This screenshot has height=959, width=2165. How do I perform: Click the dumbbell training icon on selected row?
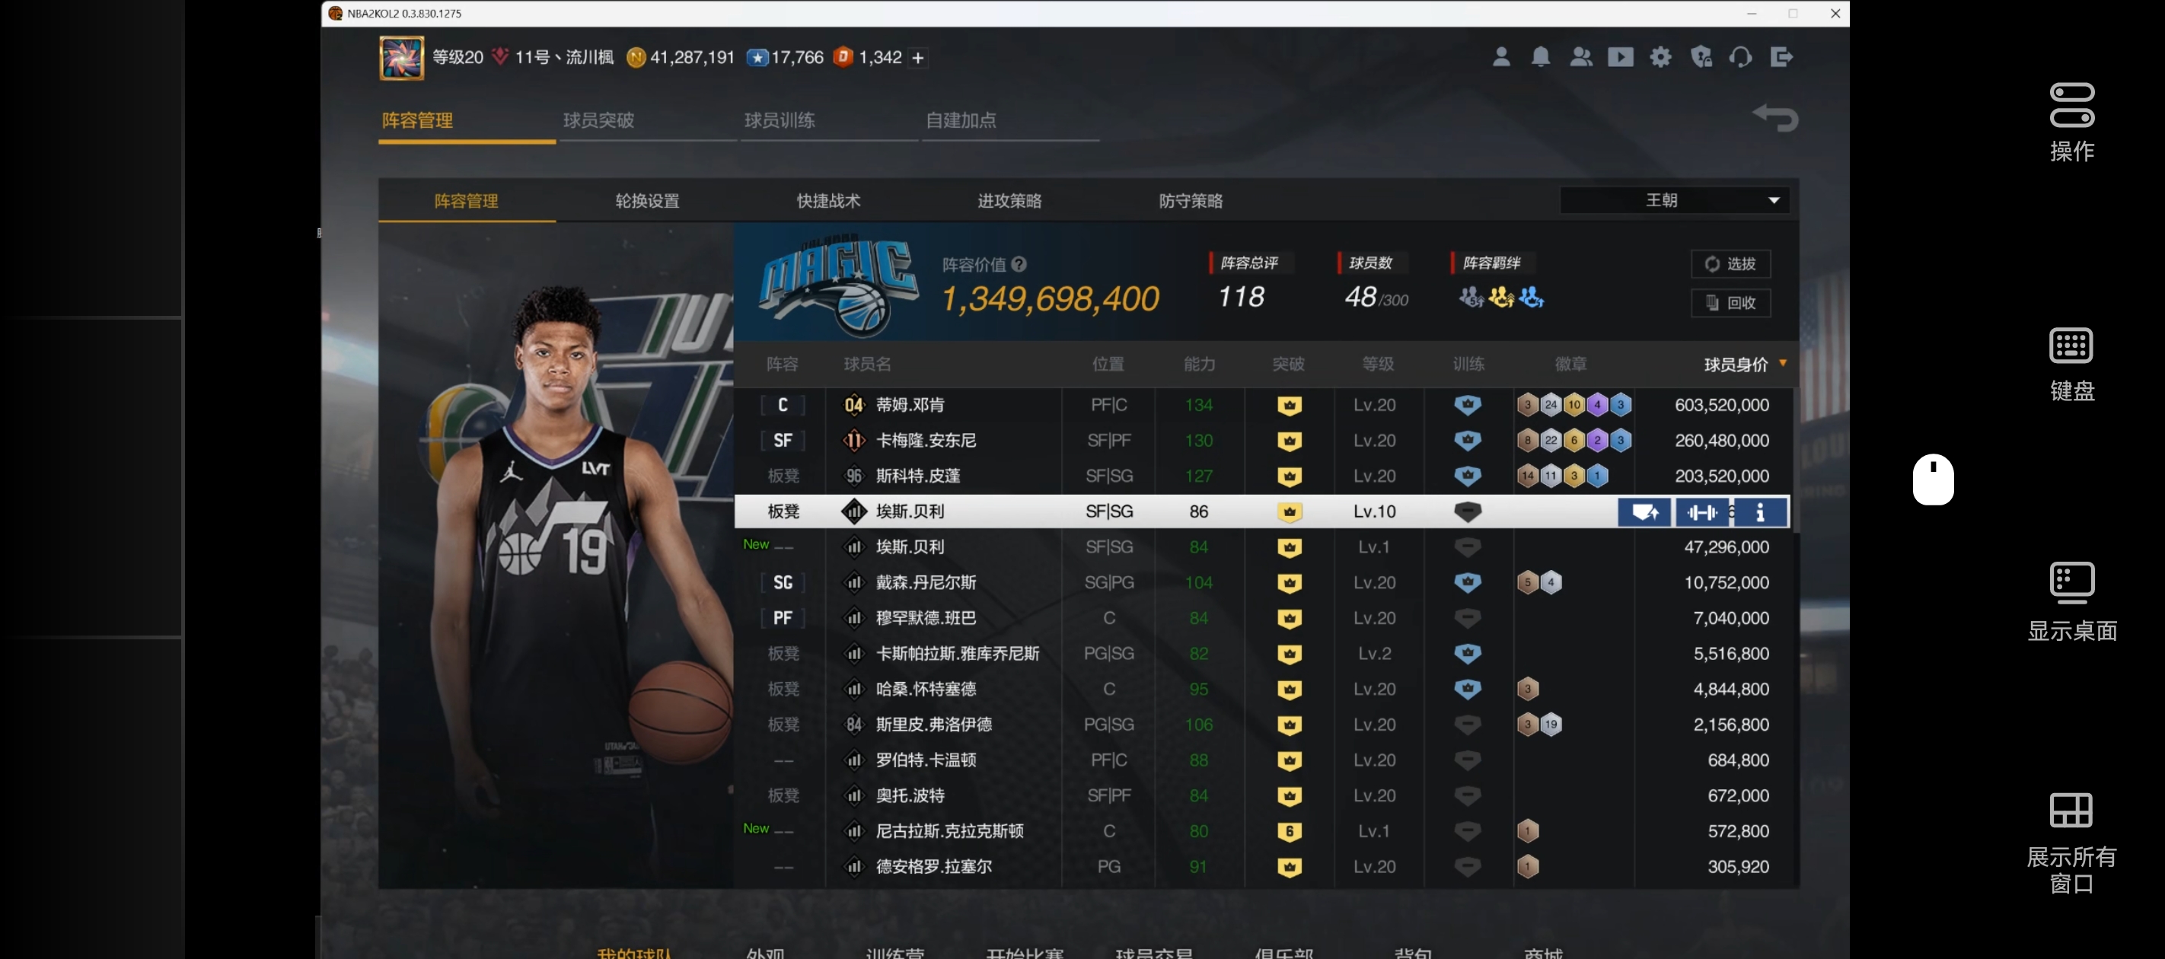coord(1702,512)
